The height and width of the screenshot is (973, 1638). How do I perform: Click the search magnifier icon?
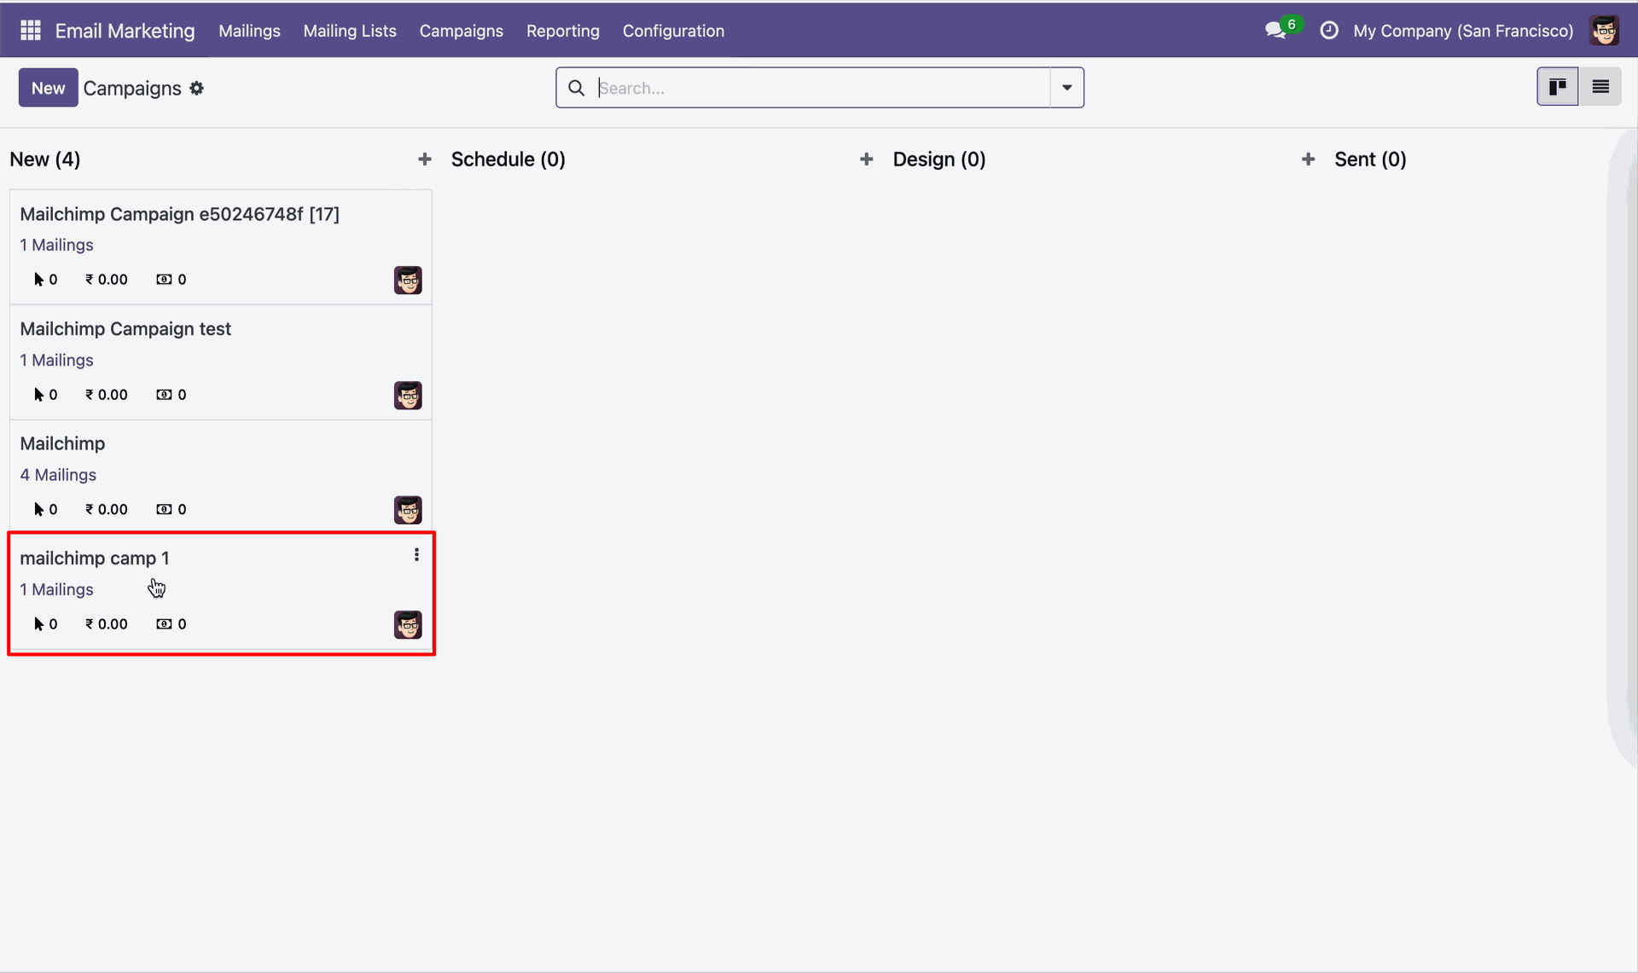coord(577,88)
